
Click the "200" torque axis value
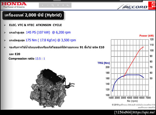[x=108, y=67]
